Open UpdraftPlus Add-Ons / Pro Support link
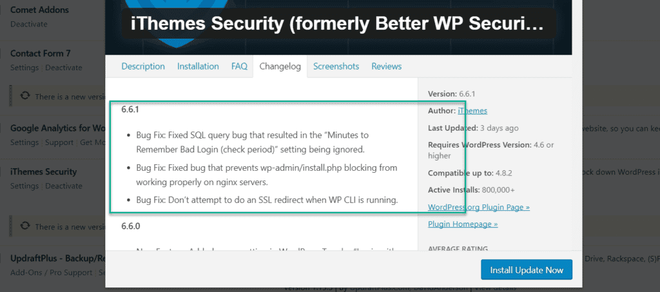Screen dimensions: 660x292 pyautogui.click(x=52, y=273)
